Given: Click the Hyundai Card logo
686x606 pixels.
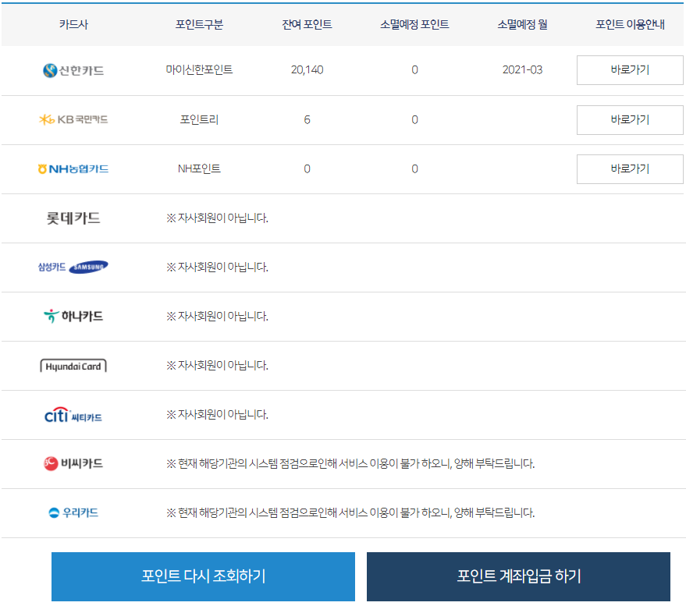Looking at the screenshot, I should click(x=73, y=366).
